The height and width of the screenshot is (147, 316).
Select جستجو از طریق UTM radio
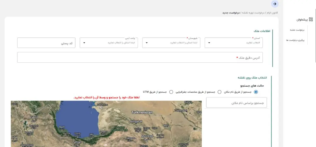pos(171,92)
